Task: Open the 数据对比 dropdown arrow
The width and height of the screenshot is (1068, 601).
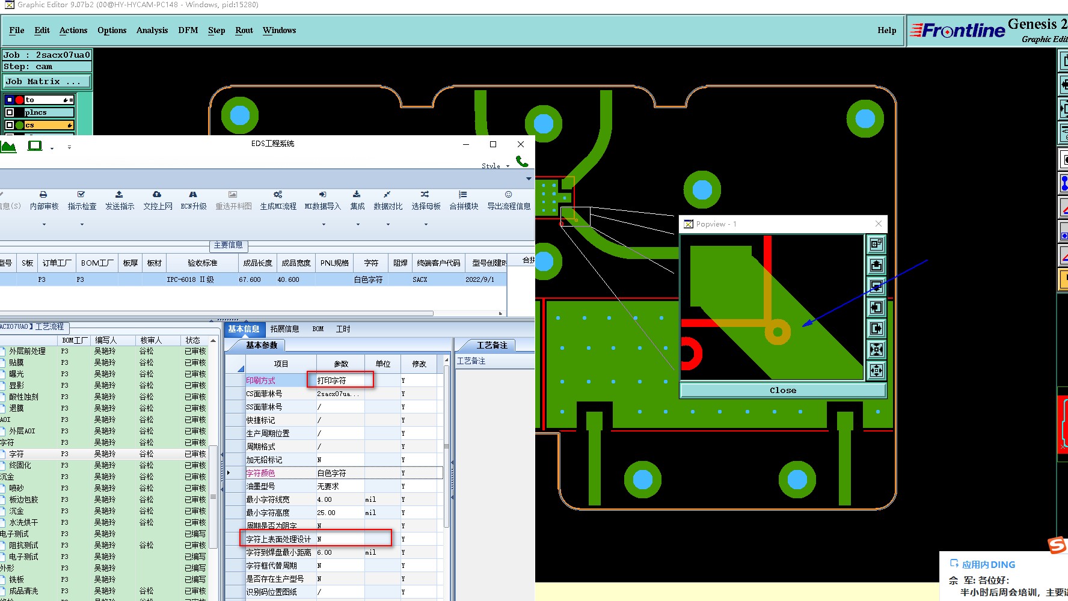Action: tap(388, 224)
